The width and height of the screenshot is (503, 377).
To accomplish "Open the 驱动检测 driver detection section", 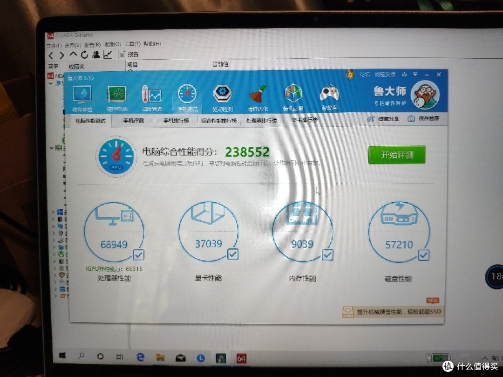I will click(x=222, y=98).
